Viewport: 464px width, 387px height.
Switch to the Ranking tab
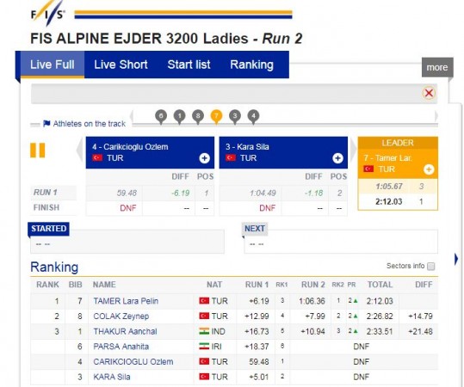click(252, 64)
